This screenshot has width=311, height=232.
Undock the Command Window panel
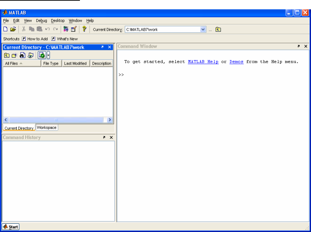coord(299,46)
